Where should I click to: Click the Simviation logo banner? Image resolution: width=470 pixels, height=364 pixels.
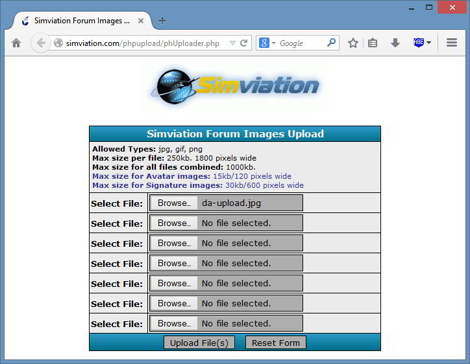tap(235, 86)
